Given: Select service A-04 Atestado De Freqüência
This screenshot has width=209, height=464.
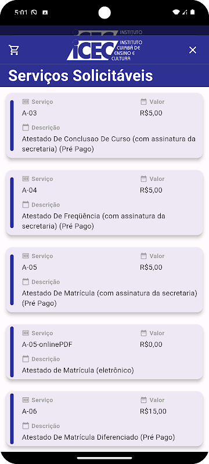Looking at the screenshot, I should 105,202.
